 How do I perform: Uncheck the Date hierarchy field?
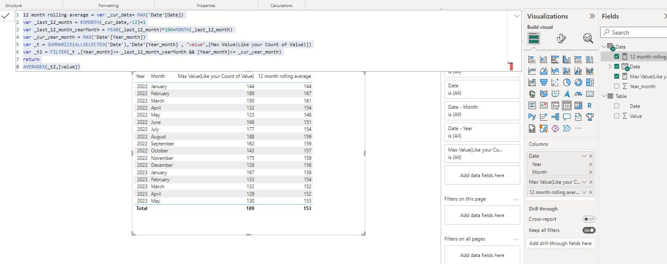(x=617, y=66)
